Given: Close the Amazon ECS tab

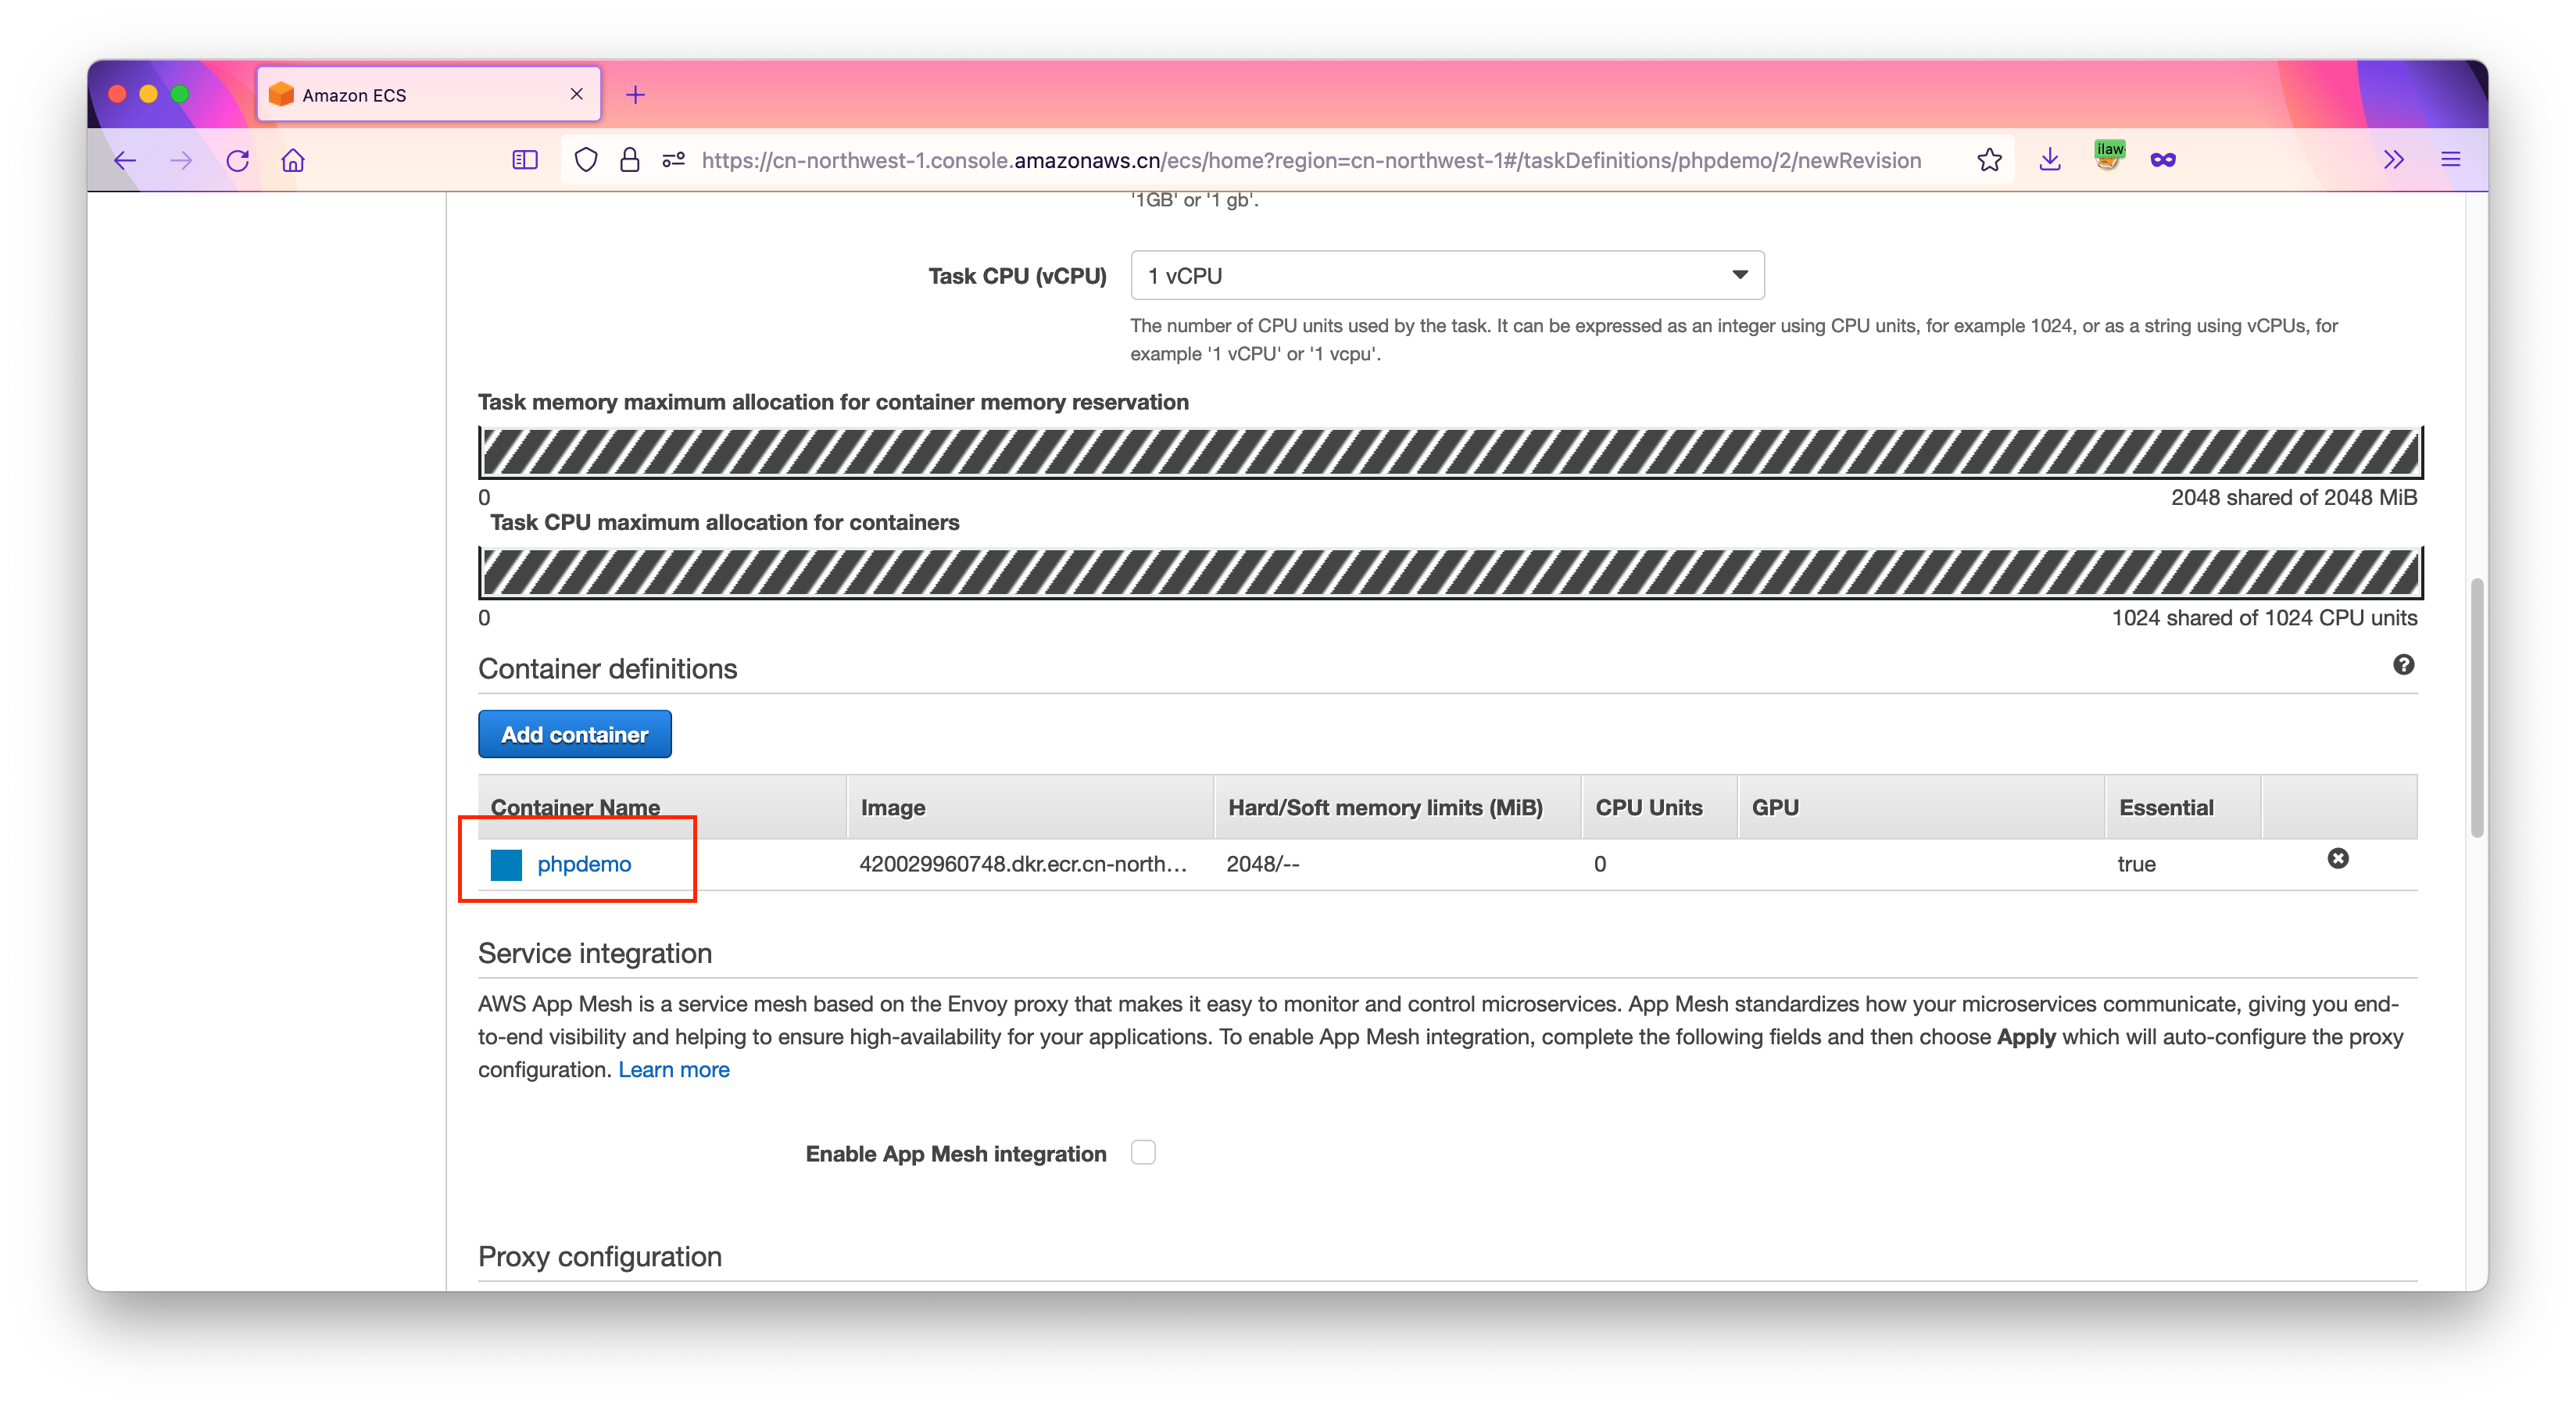Looking at the screenshot, I should 577,94.
